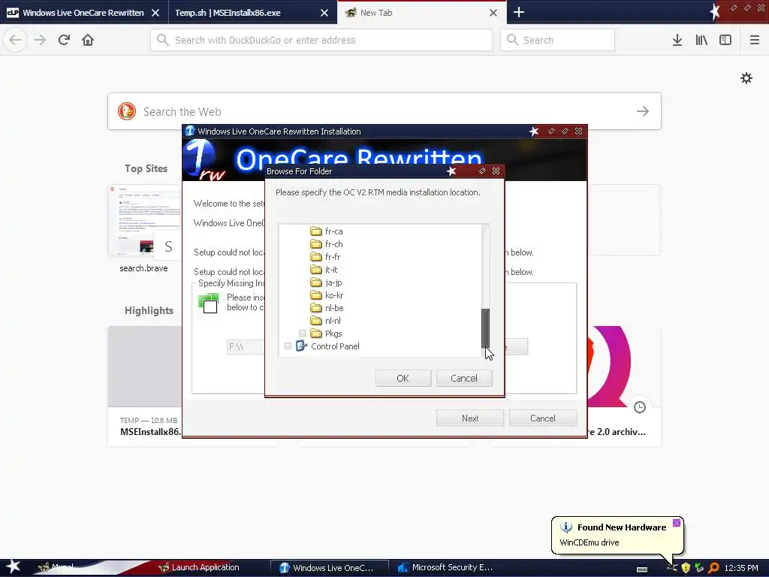Viewport: 769px width, 577px height.
Task: Close the Found New Hardware balloon
Action: click(x=677, y=523)
